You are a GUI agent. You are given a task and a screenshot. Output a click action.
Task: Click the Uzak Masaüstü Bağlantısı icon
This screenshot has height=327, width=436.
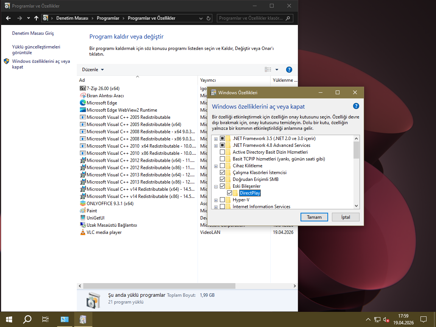point(83,225)
